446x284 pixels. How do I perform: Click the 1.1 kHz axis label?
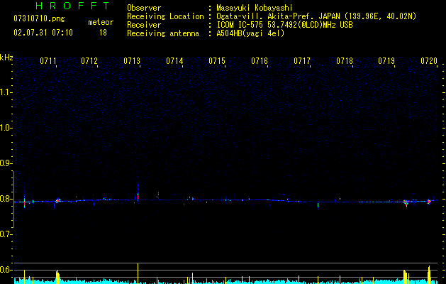6,92
